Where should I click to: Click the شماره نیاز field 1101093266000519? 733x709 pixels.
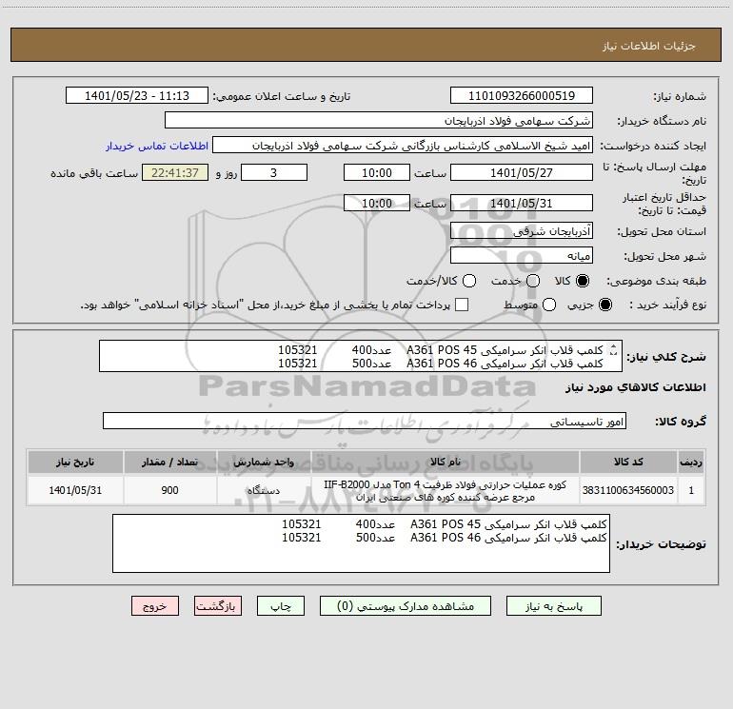522,96
